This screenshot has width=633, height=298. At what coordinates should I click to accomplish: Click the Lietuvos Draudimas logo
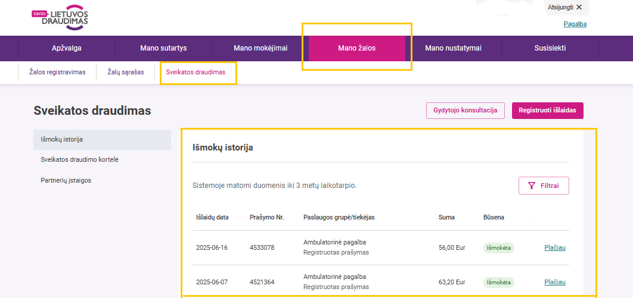(60, 18)
